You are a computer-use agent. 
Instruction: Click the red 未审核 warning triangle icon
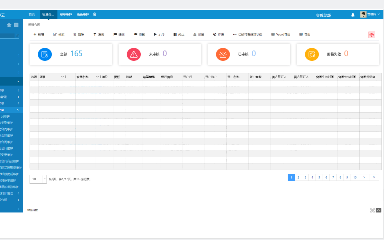134,54
